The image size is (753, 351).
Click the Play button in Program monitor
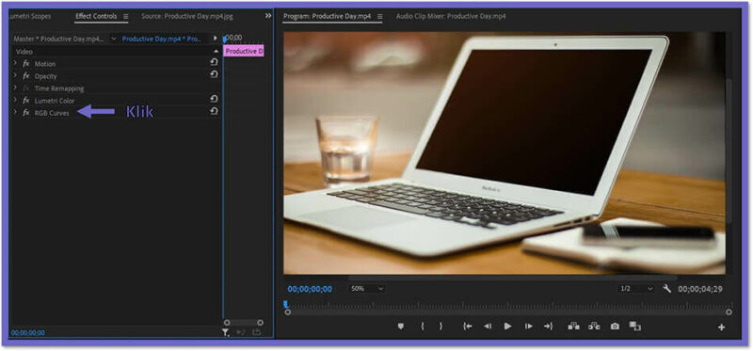[507, 326]
